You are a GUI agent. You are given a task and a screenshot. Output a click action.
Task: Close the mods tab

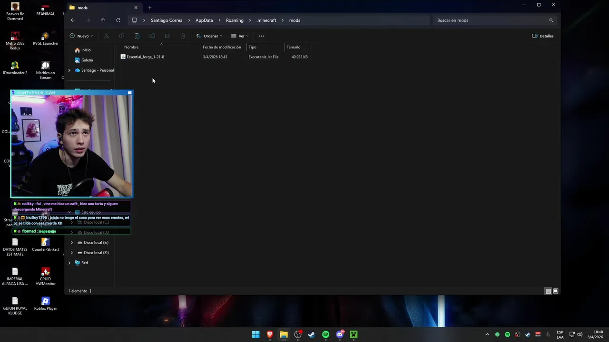coord(136,8)
